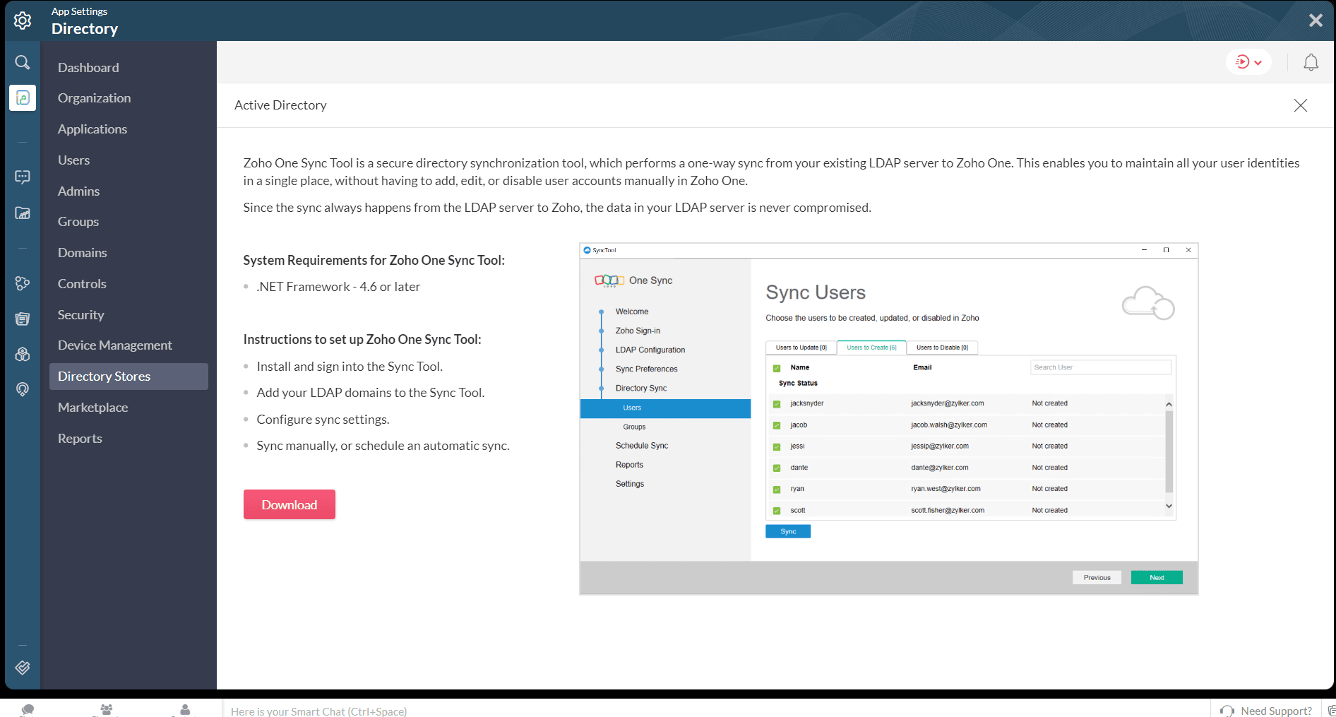Click the App Settings gear icon
Image resolution: width=1336 pixels, height=717 pixels.
23,20
